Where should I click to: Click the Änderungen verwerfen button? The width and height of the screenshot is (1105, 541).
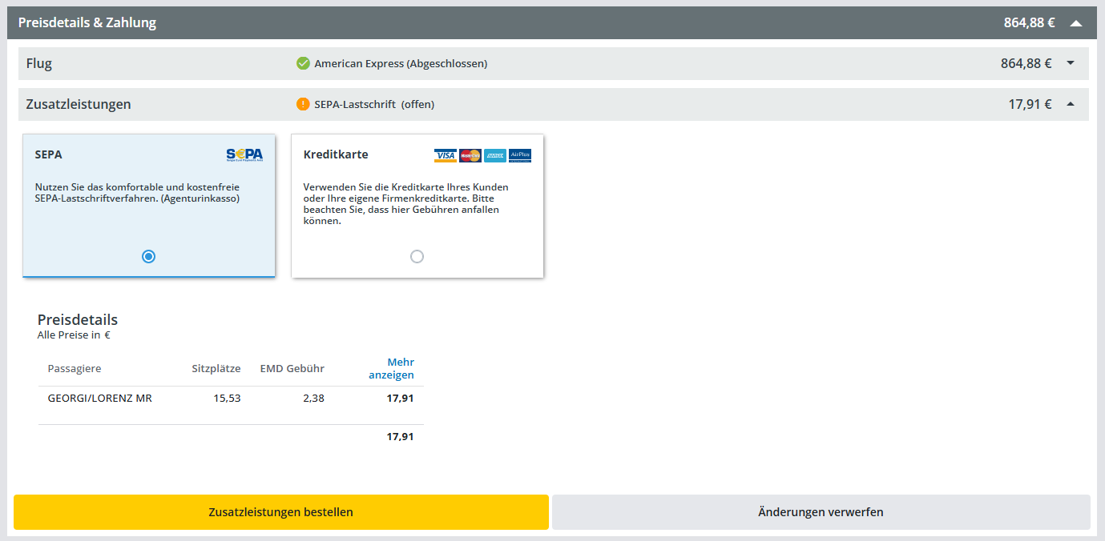[x=821, y=512]
